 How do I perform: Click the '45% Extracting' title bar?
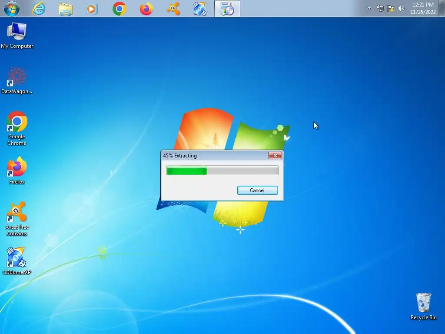215,156
